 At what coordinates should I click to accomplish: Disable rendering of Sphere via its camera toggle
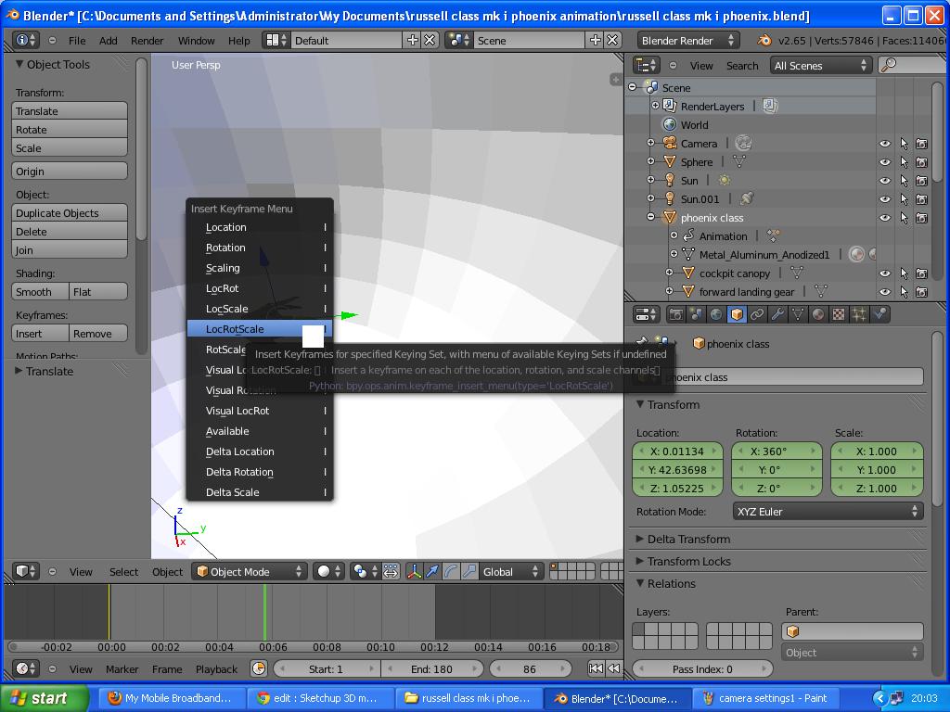(921, 161)
